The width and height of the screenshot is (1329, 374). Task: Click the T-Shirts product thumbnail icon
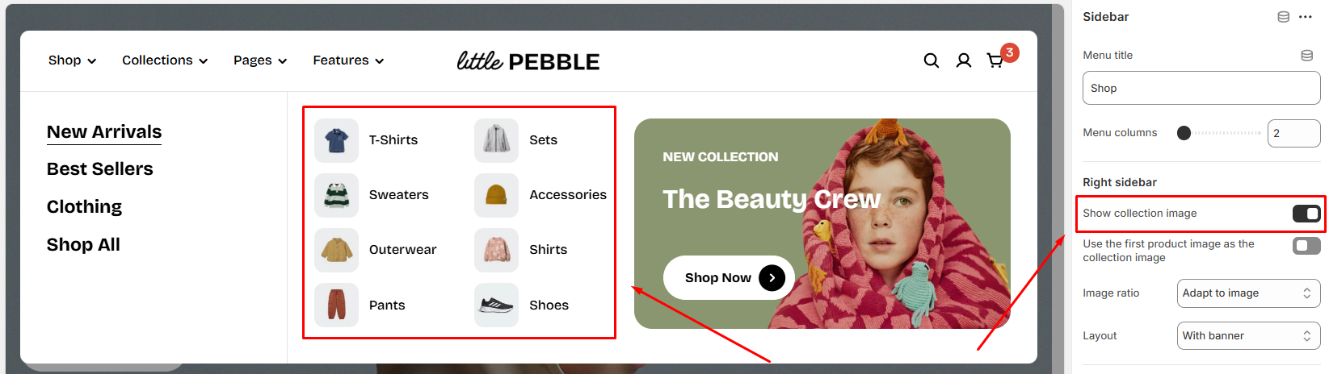(x=336, y=140)
